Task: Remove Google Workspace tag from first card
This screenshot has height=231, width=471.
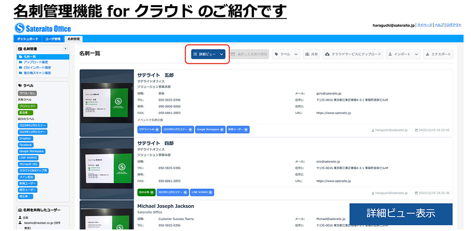Action: (222, 129)
